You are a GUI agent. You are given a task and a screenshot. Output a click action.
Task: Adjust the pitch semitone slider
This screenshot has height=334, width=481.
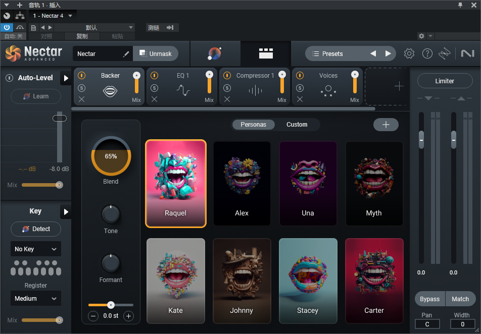point(111,305)
